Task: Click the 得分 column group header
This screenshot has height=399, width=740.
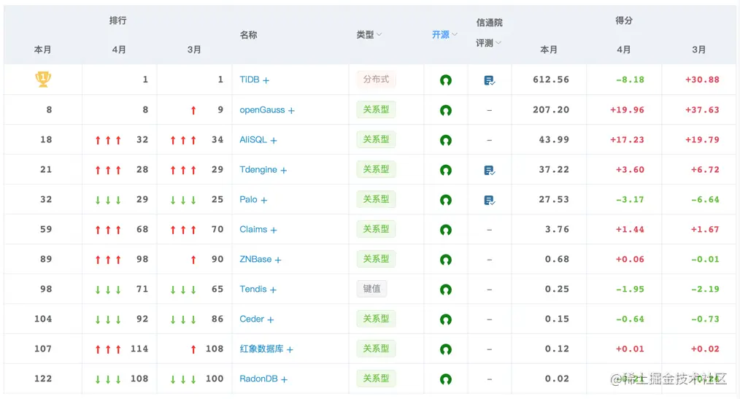Action: pyautogui.click(x=624, y=20)
